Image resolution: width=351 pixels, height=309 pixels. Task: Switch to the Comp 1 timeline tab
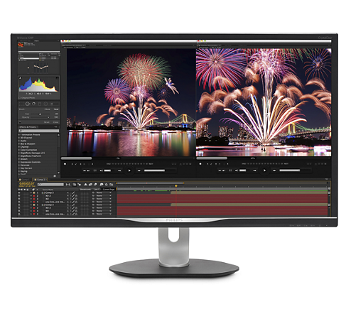click(x=24, y=180)
